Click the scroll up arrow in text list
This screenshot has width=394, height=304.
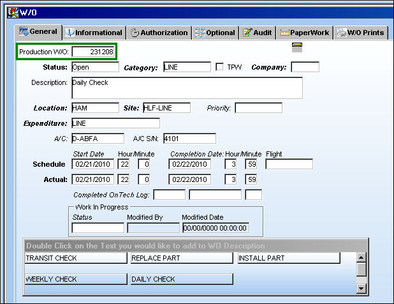[361, 257]
